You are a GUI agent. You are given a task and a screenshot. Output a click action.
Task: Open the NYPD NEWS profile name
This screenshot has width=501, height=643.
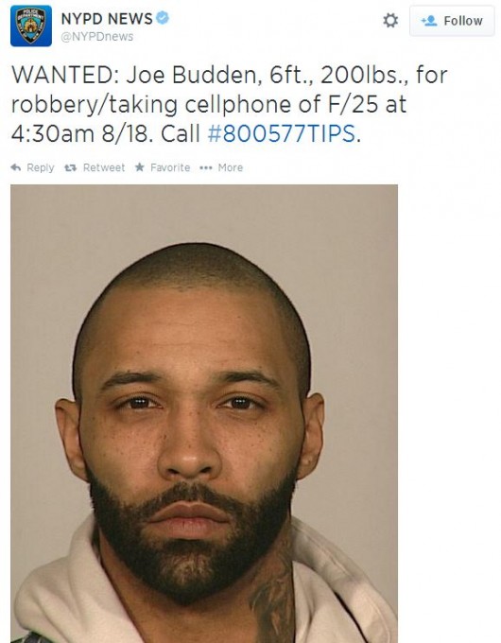click(107, 19)
